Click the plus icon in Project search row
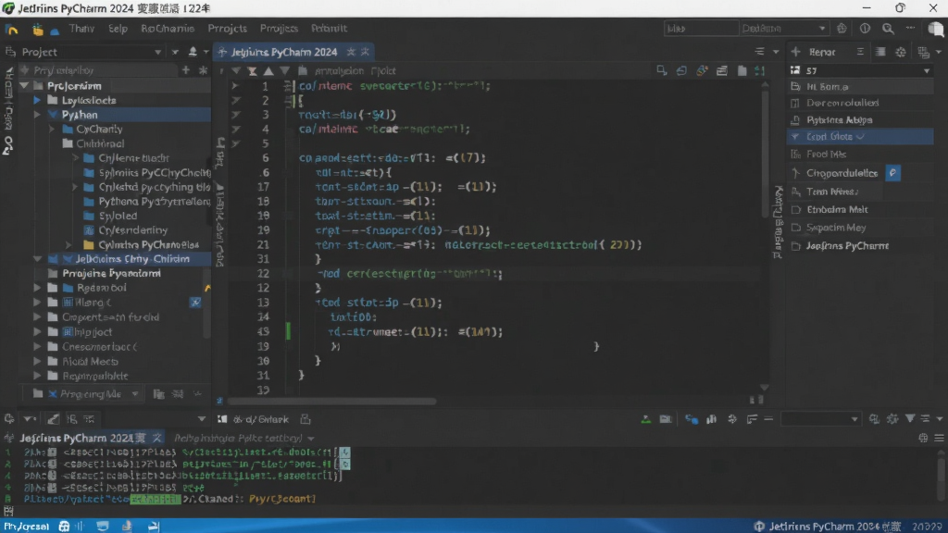The height and width of the screenshot is (533, 948). pos(185,70)
